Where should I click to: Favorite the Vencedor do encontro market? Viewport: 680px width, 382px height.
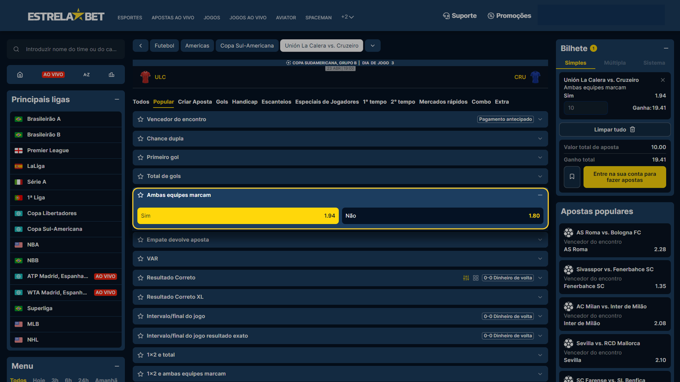[141, 119]
